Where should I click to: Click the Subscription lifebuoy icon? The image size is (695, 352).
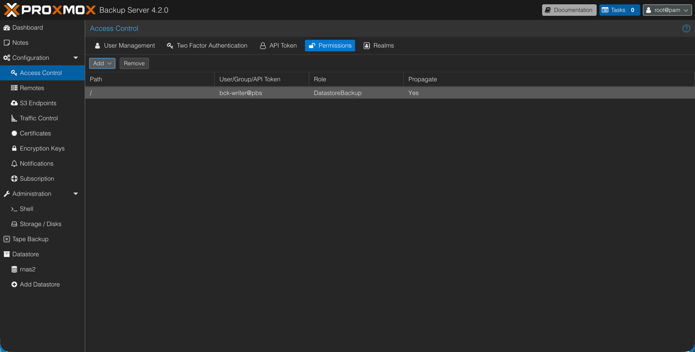pos(14,179)
